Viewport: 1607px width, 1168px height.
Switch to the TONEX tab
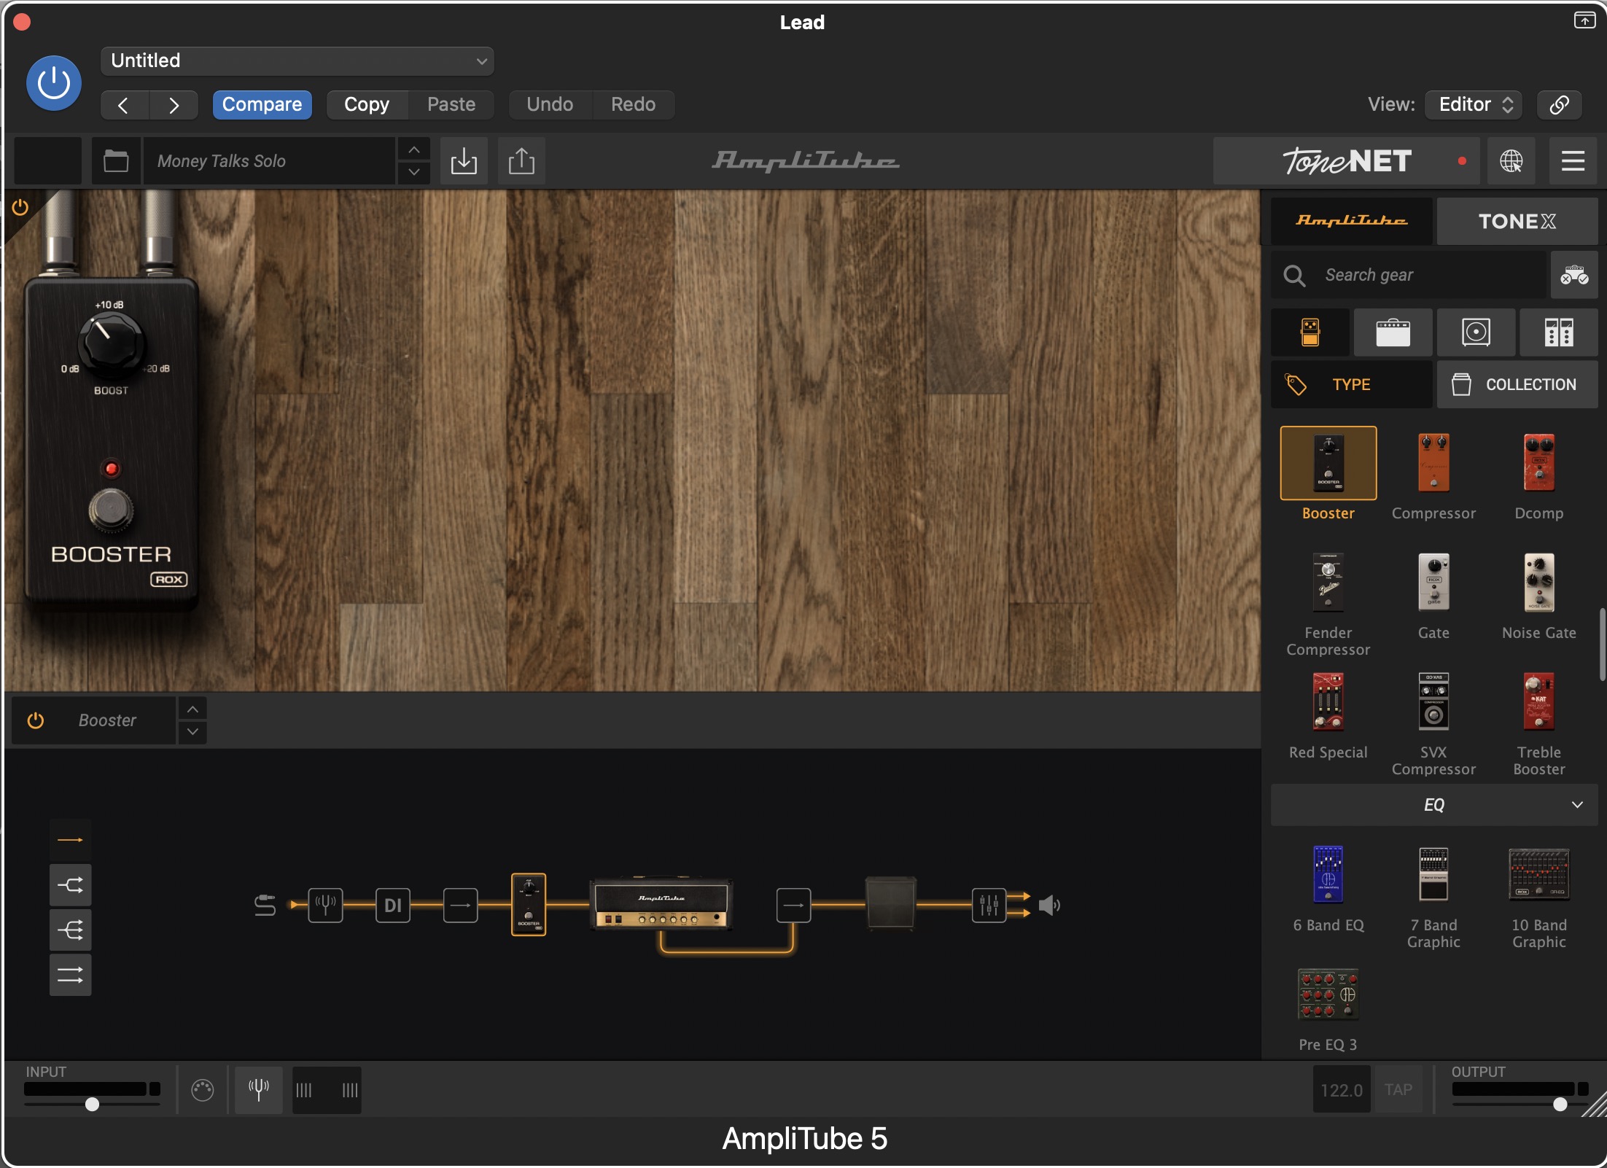point(1517,221)
